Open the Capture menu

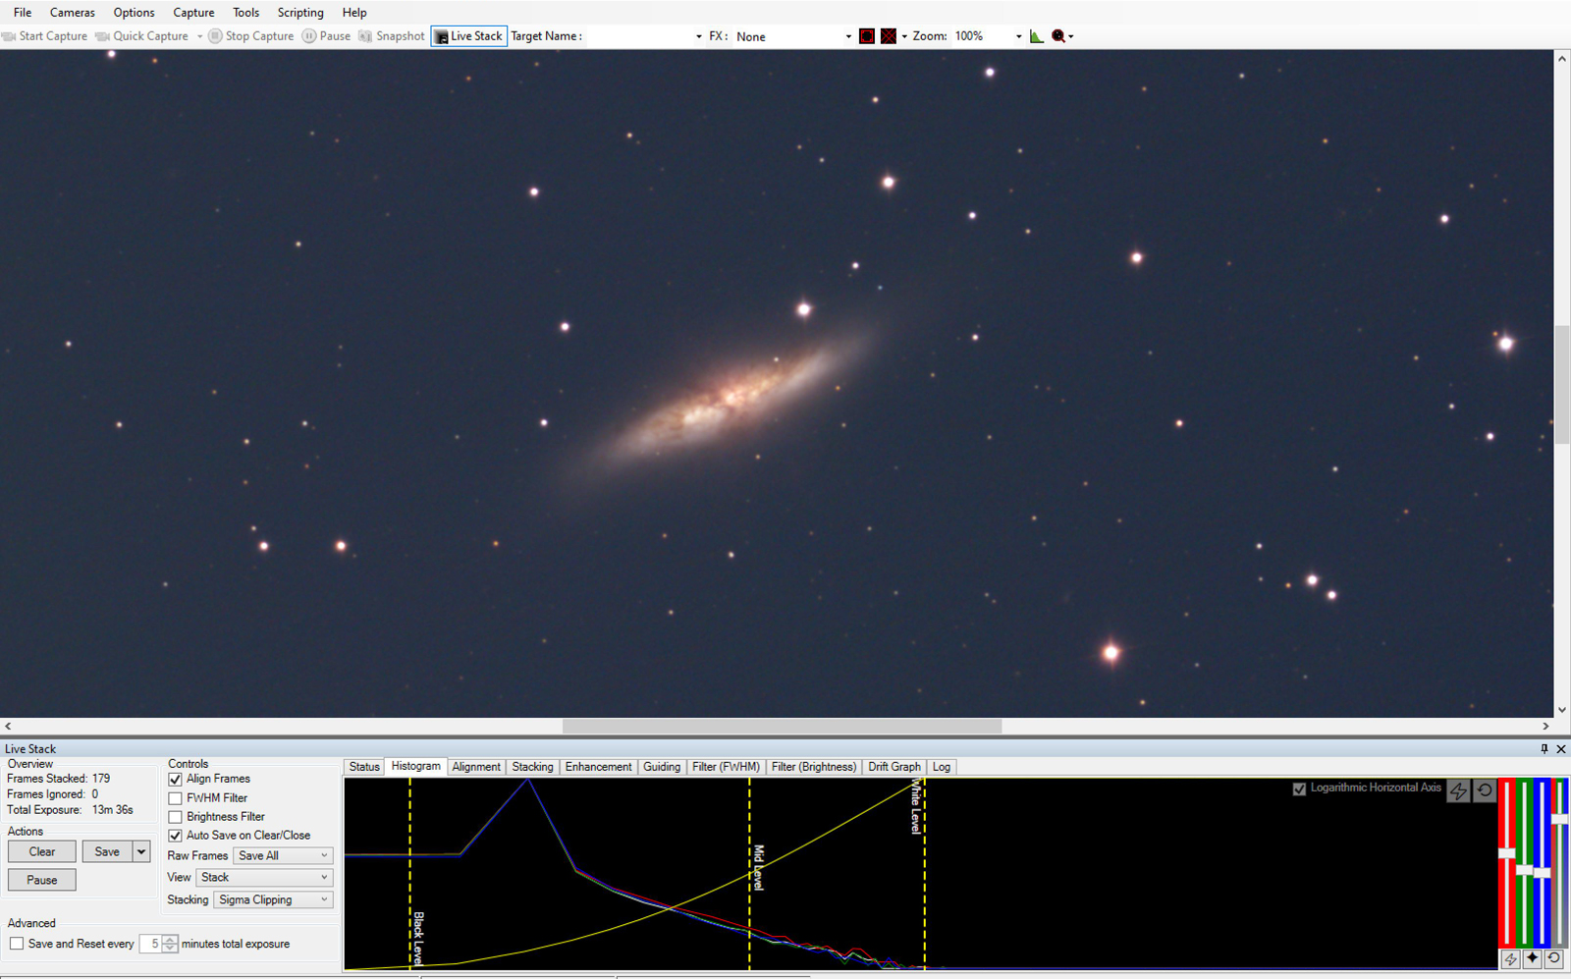(193, 12)
